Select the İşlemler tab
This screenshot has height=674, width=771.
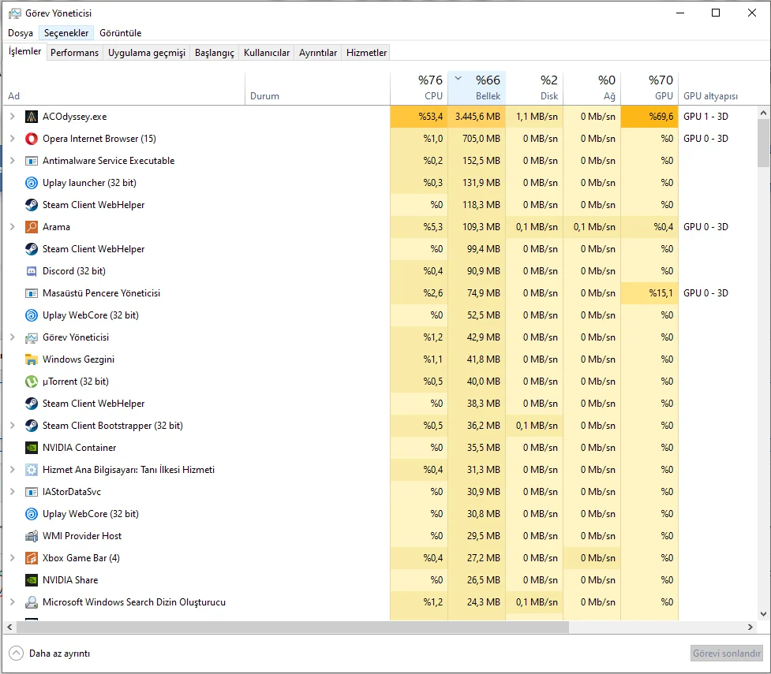point(25,51)
